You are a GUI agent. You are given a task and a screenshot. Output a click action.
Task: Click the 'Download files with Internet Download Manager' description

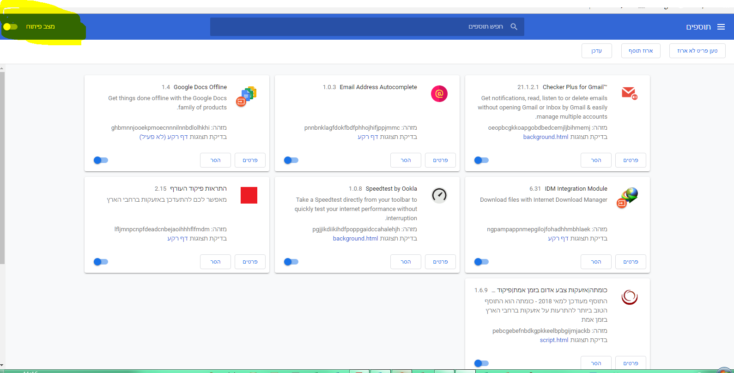click(544, 200)
